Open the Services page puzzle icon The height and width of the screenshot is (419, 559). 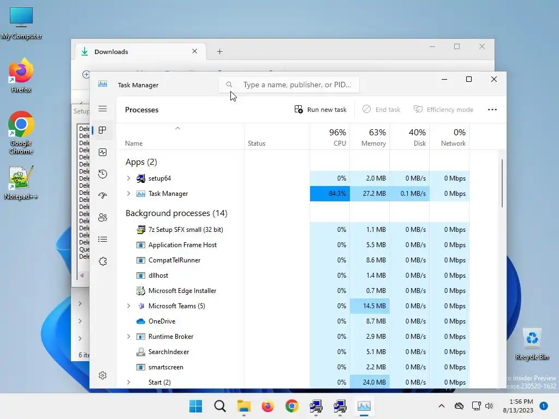coord(103,261)
